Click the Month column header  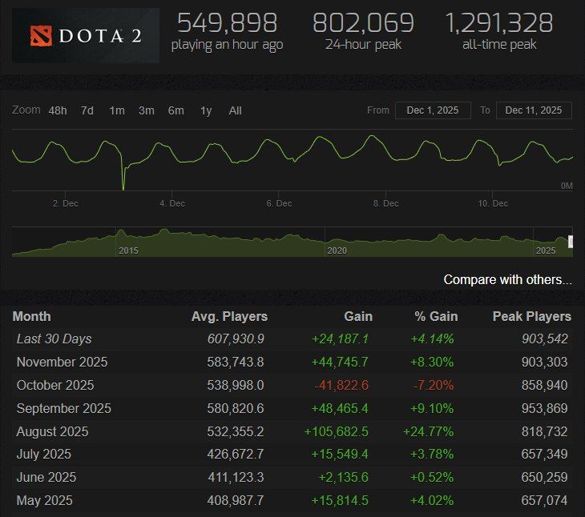(32, 317)
